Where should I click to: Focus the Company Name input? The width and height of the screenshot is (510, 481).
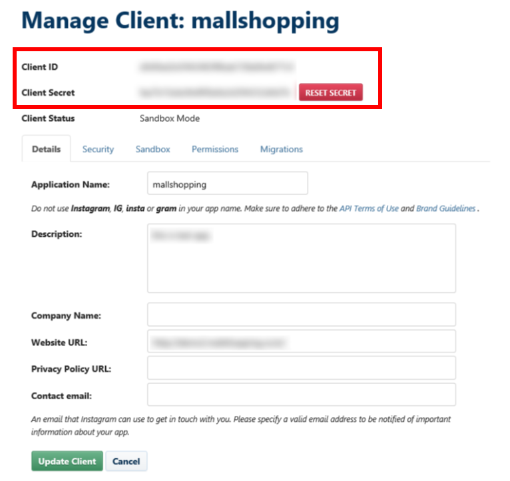[301, 315]
